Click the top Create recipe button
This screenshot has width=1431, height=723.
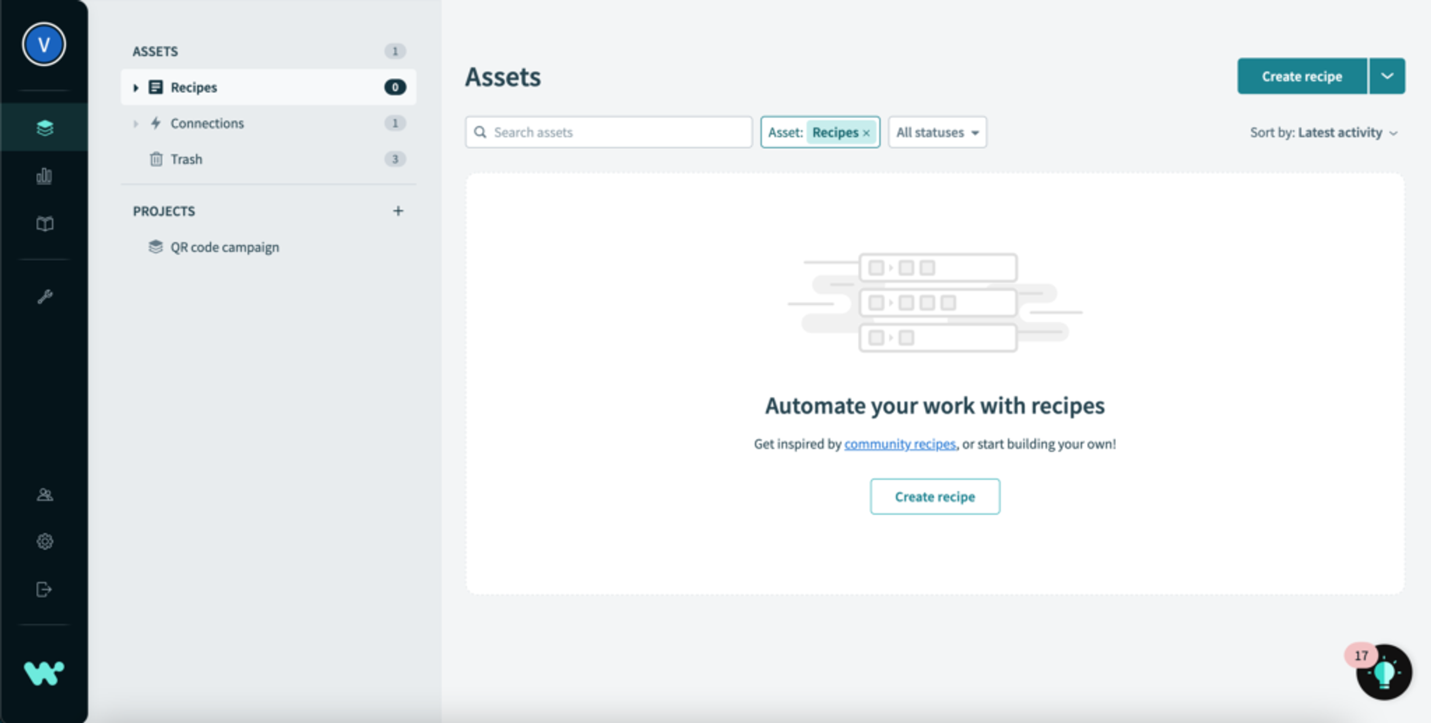[x=1302, y=76]
